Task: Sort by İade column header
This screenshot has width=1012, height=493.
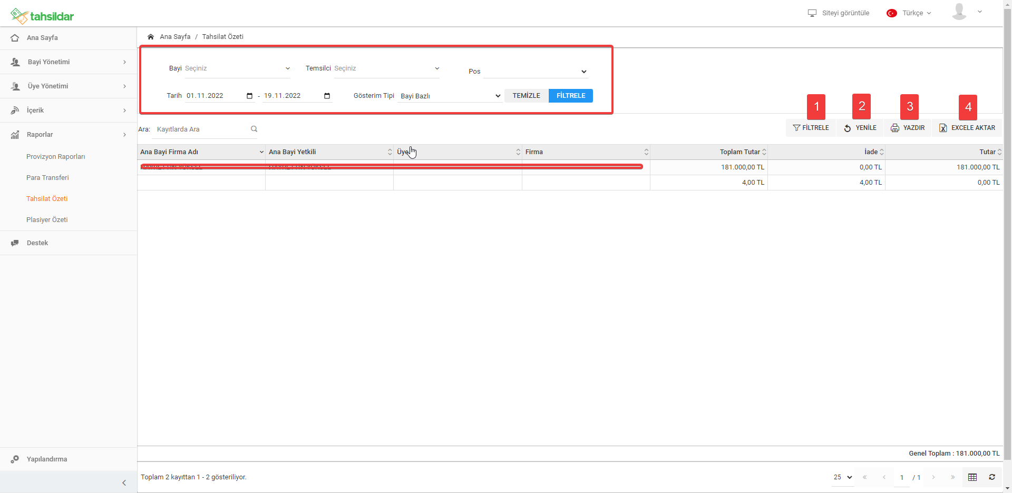Action: point(826,152)
